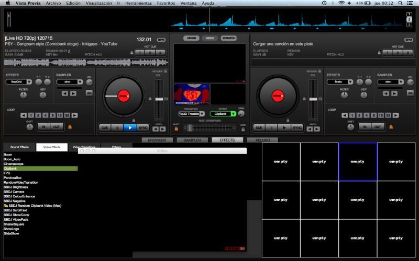Toggle right deck keylock padlock
The image size is (419, 261).
(319, 71)
